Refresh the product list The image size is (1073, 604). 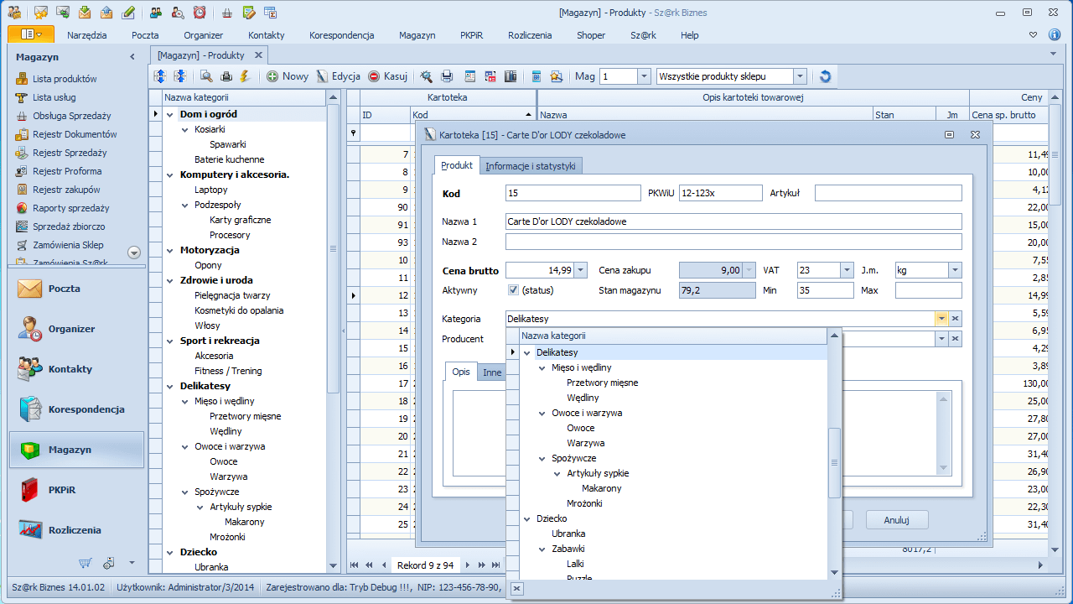(x=825, y=75)
